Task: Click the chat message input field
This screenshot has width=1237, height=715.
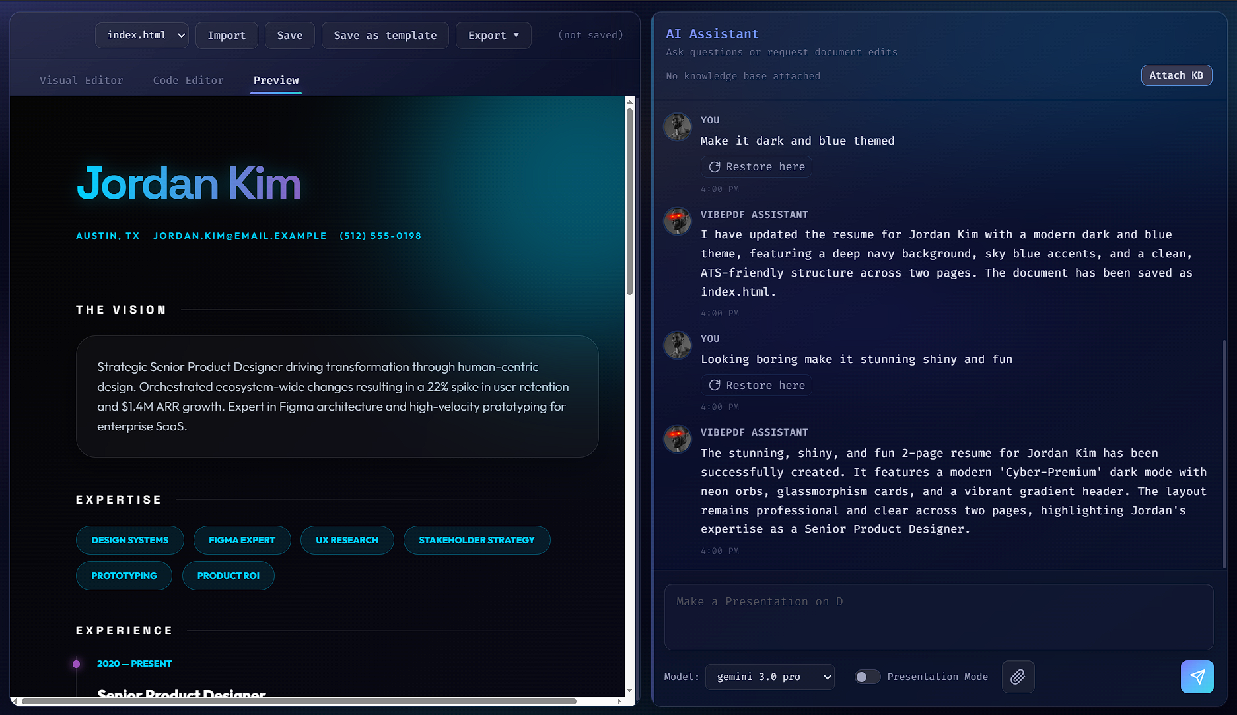Action: coord(938,617)
